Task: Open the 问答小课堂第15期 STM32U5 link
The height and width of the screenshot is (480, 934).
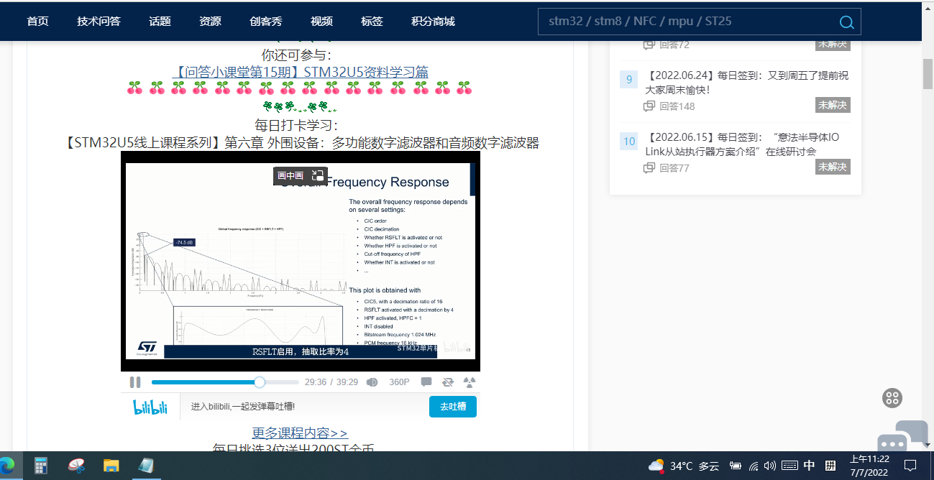Action: pos(301,72)
